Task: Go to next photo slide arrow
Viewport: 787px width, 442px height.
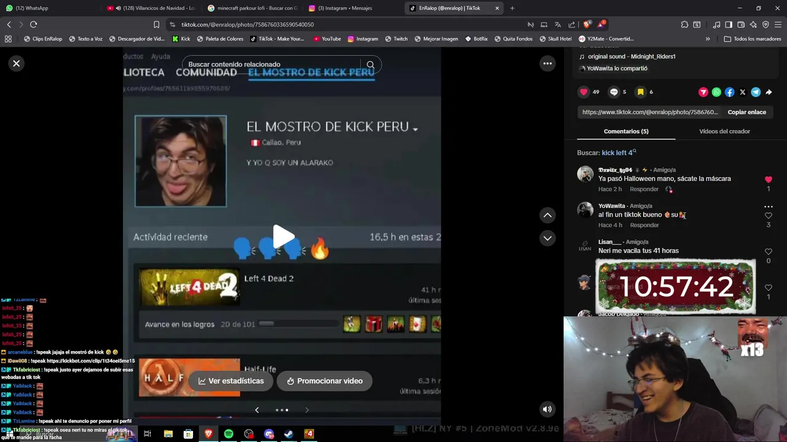Action: pyautogui.click(x=307, y=409)
